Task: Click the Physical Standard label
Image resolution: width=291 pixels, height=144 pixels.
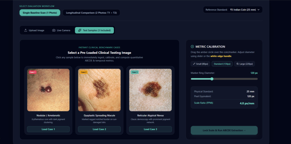Action: (204, 91)
